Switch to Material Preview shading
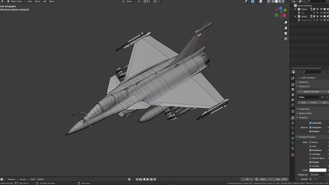The image size is (329, 185). click(280, 1)
